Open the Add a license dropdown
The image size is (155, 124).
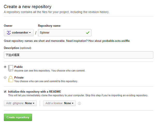click(x=59, y=103)
